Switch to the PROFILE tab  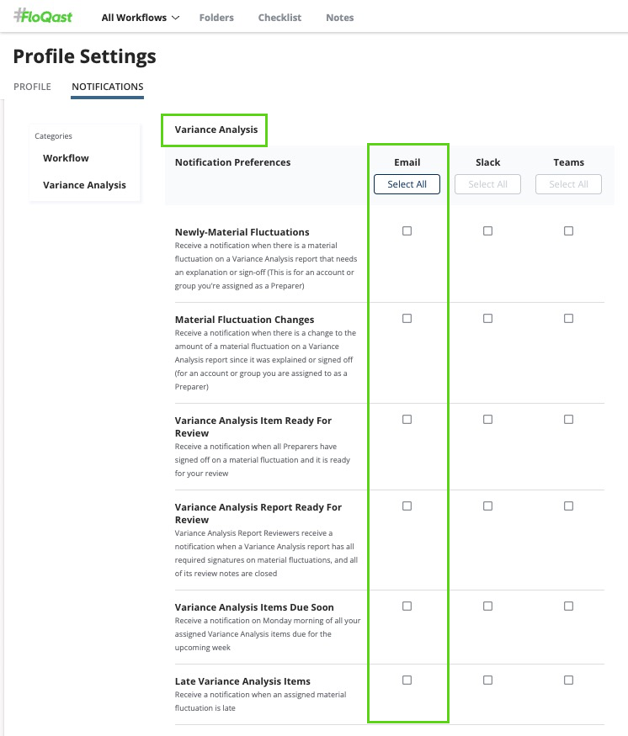point(32,87)
